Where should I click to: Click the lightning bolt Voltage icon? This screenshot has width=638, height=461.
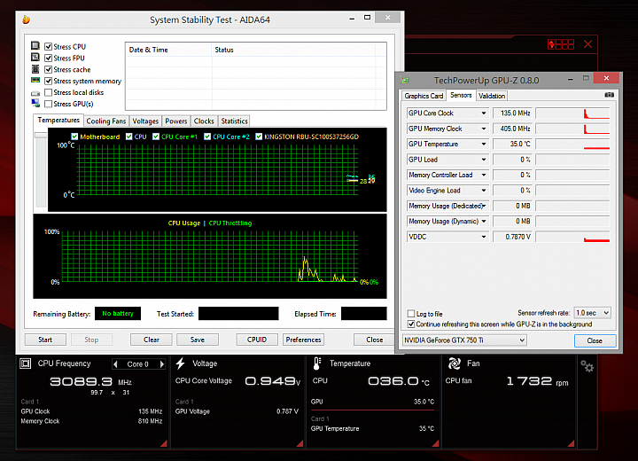(x=180, y=363)
